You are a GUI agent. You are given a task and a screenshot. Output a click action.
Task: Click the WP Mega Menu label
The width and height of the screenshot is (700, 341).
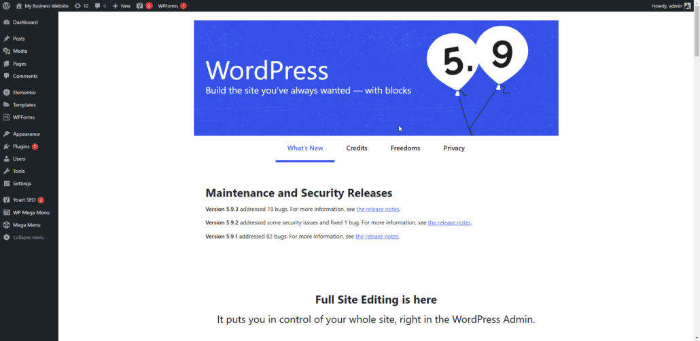click(x=31, y=213)
